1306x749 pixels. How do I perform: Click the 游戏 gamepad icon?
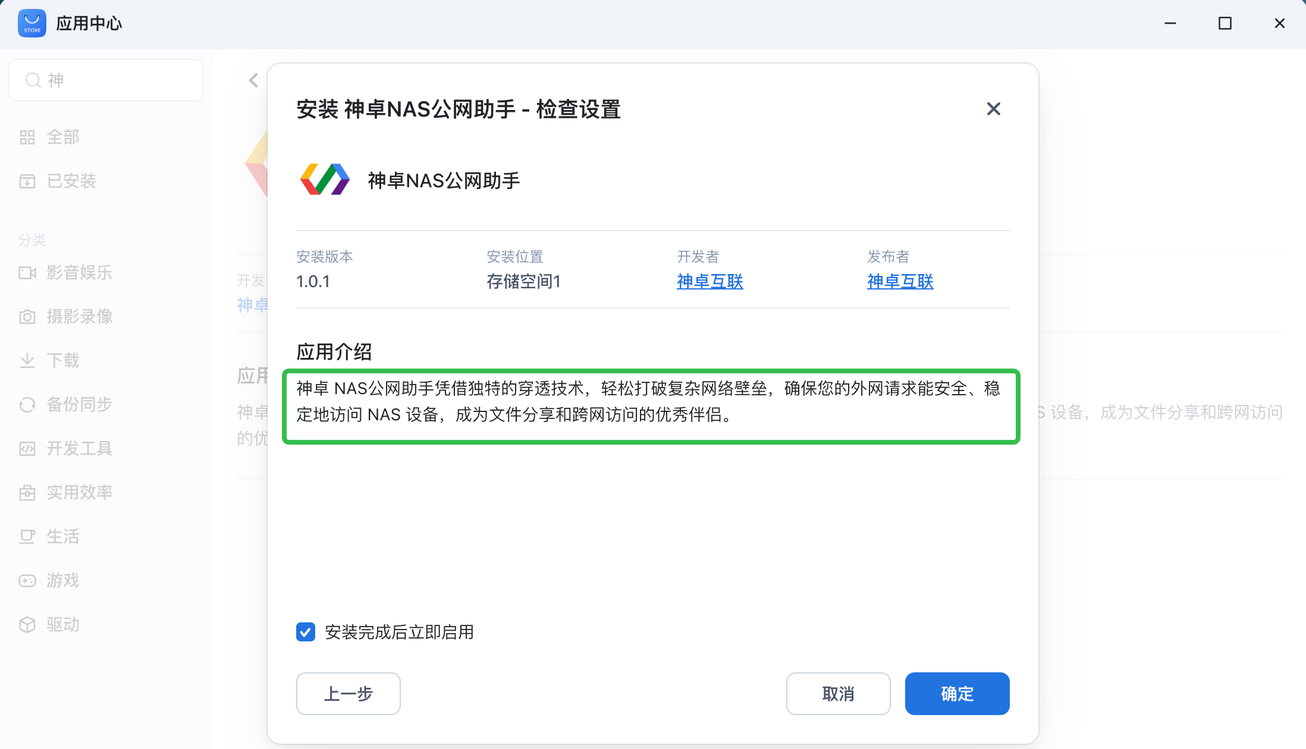tap(27, 581)
